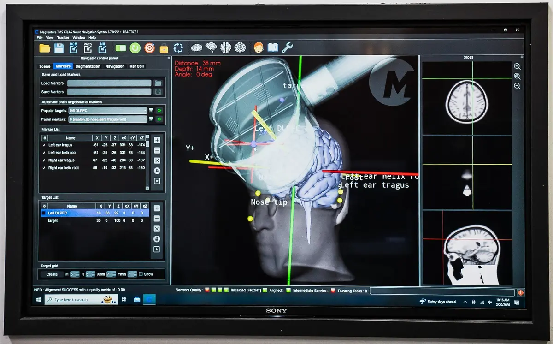
Task: Switch to the Segmentation tab
Action: click(88, 66)
